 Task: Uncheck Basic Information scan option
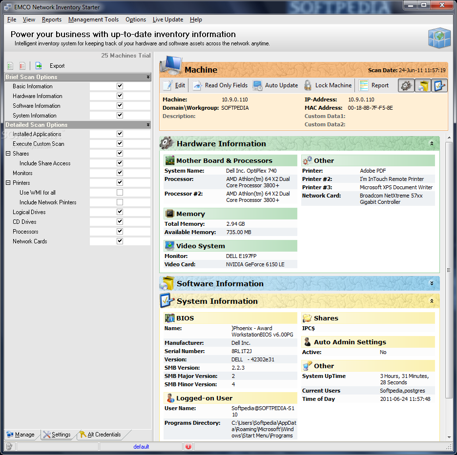click(x=120, y=86)
